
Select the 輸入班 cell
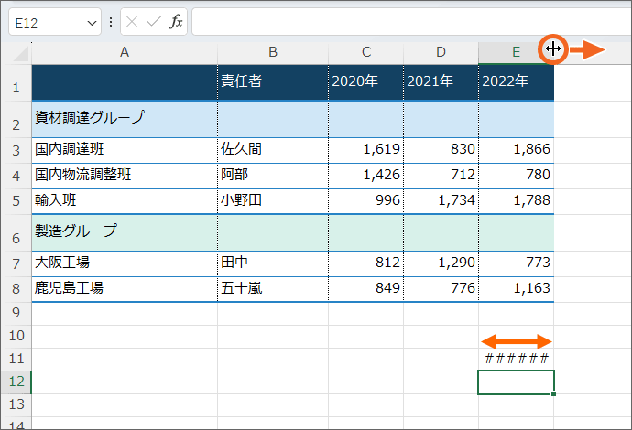coord(125,201)
